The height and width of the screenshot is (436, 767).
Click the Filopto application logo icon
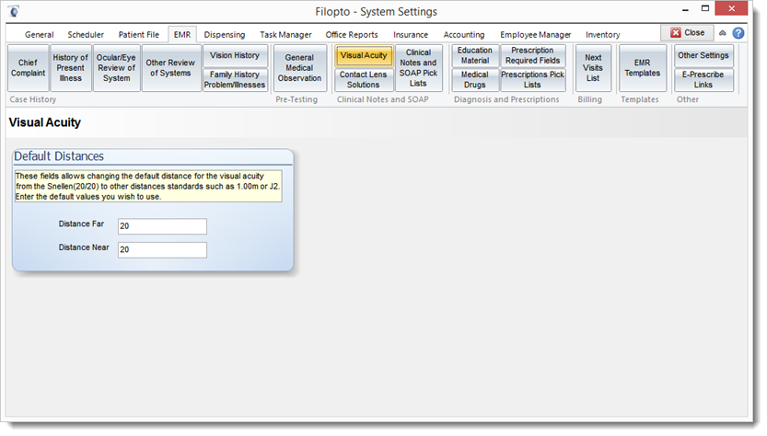(14, 11)
